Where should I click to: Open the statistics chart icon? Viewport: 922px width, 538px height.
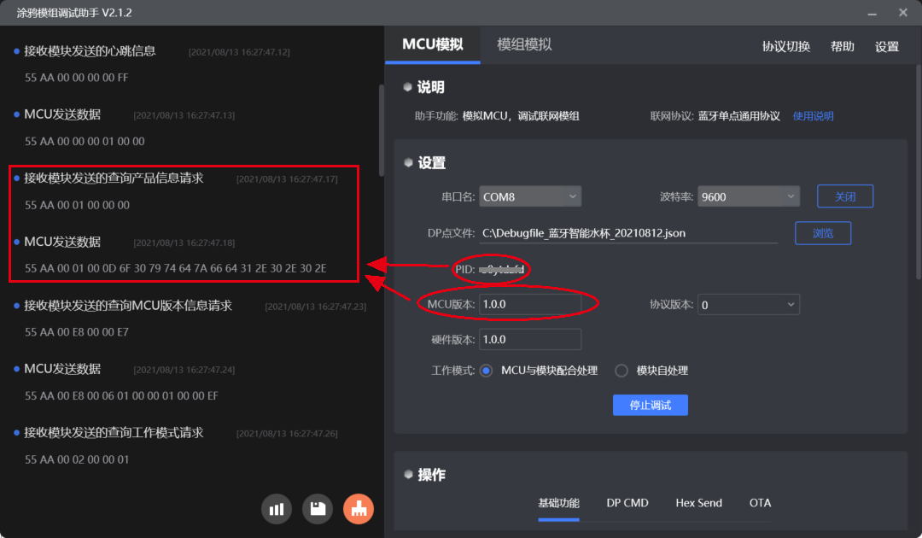(x=277, y=509)
